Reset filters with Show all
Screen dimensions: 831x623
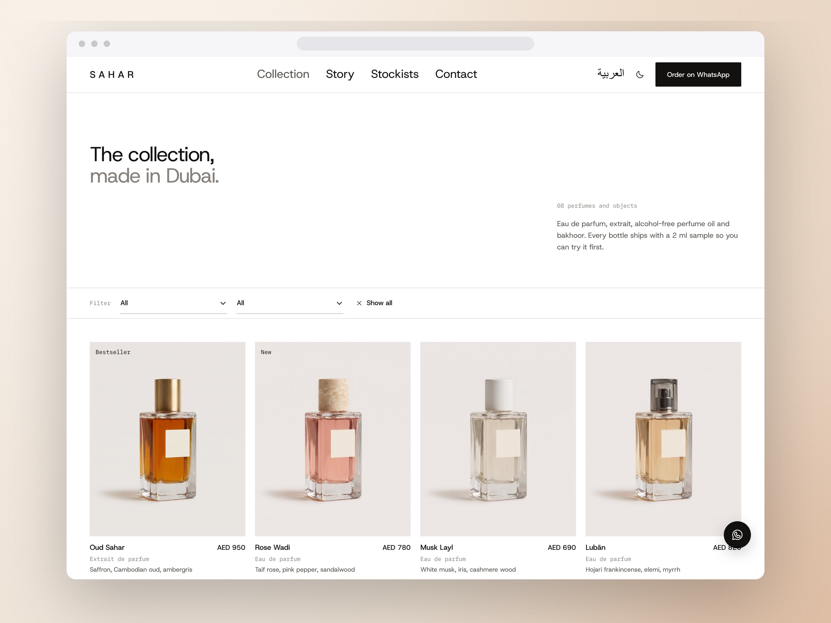point(379,303)
